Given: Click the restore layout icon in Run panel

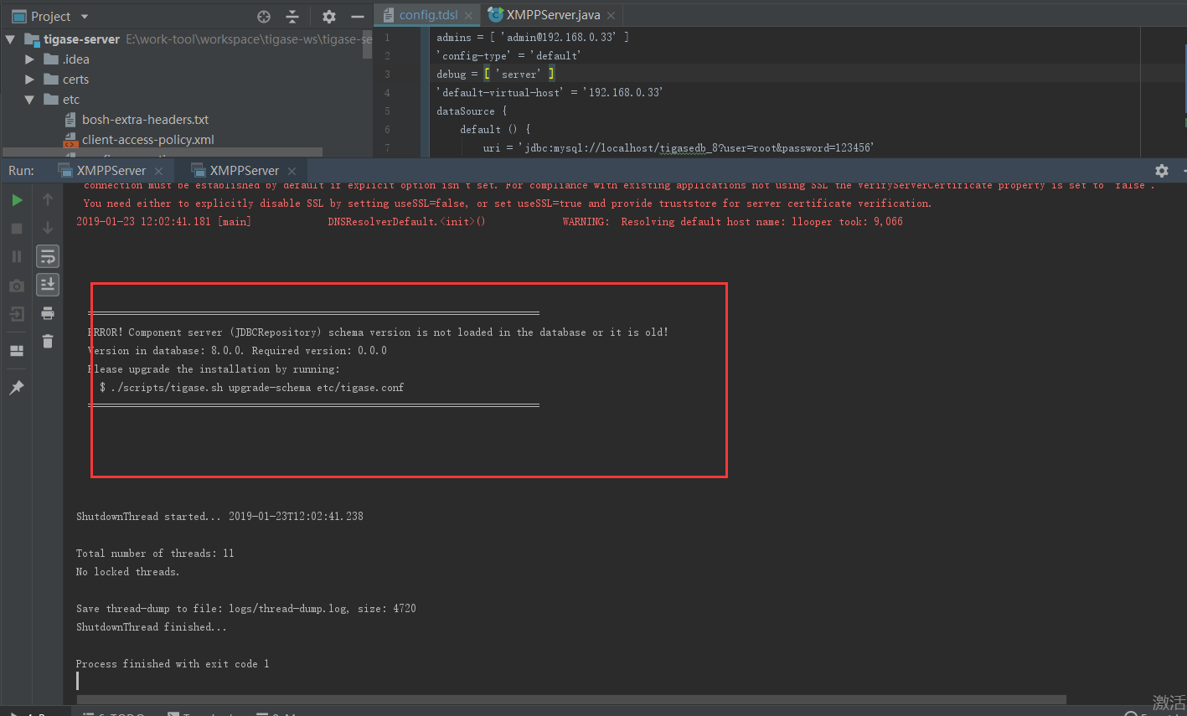Looking at the screenshot, I should click(17, 351).
